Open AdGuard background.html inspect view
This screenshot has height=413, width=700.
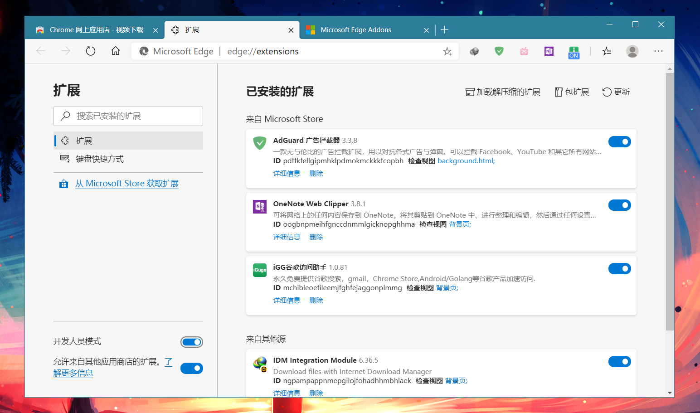pos(466,161)
